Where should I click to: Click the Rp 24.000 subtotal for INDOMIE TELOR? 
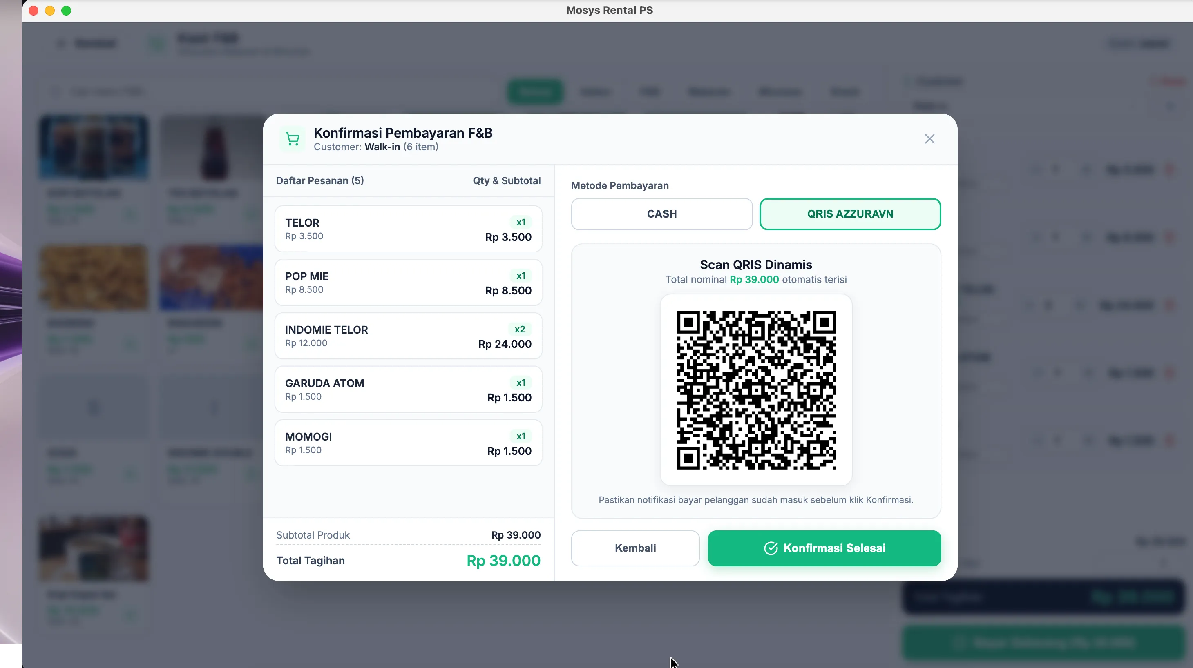pyautogui.click(x=505, y=344)
